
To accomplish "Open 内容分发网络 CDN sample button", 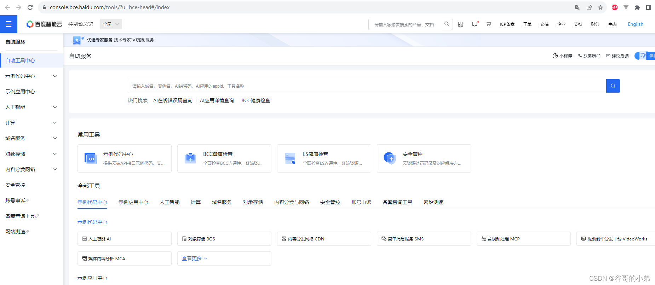I will tap(324, 239).
